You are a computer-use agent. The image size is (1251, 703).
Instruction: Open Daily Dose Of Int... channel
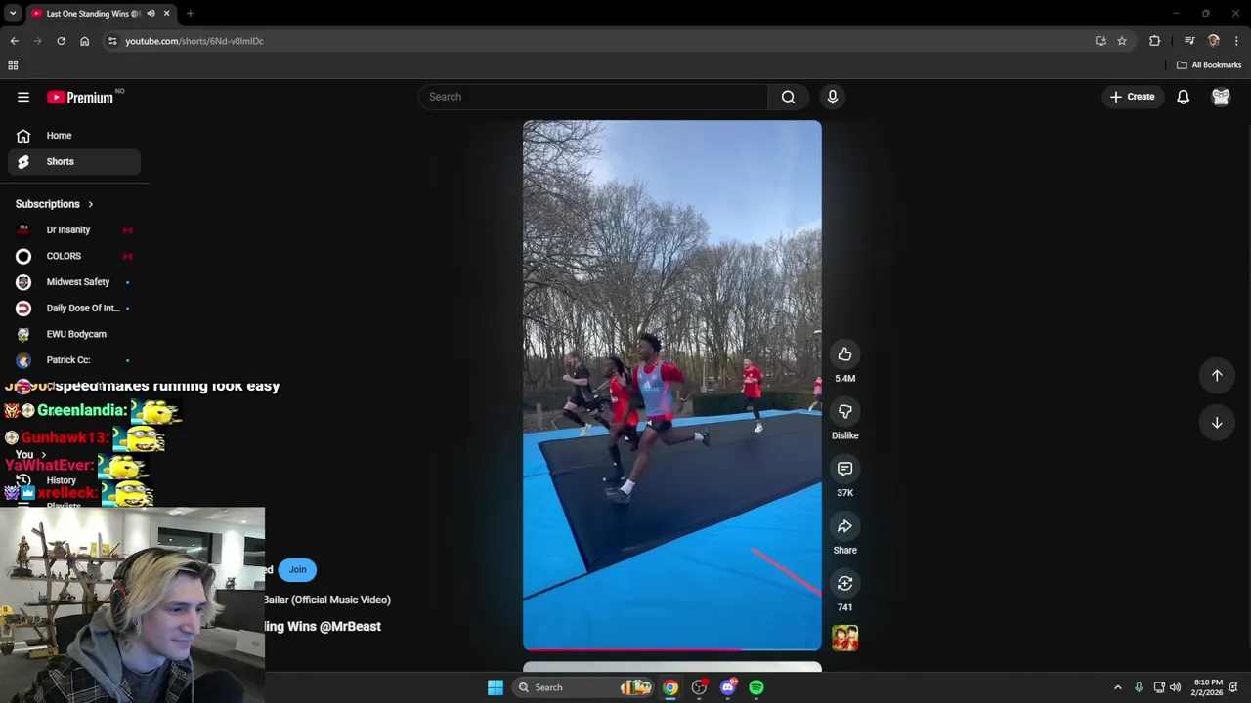pyautogui.click(x=74, y=308)
